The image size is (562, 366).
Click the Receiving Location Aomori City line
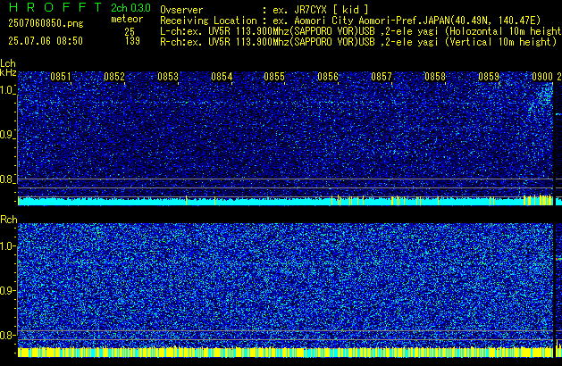pyautogui.click(x=350, y=21)
